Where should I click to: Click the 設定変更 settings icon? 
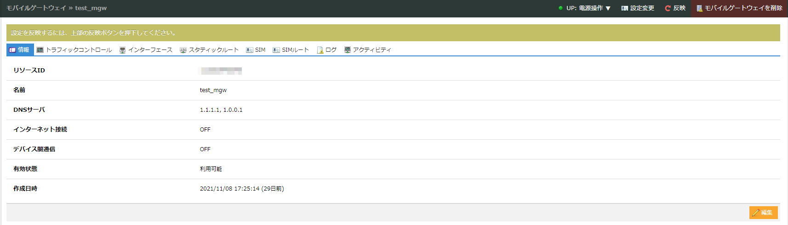(624, 8)
